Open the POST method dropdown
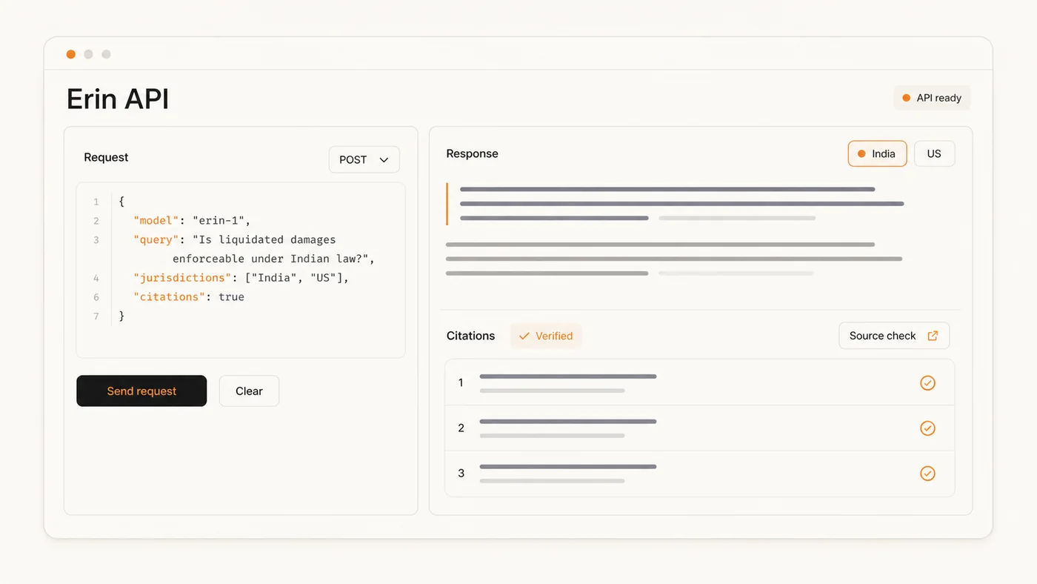Screen dimensions: 1037x584 click(x=364, y=159)
